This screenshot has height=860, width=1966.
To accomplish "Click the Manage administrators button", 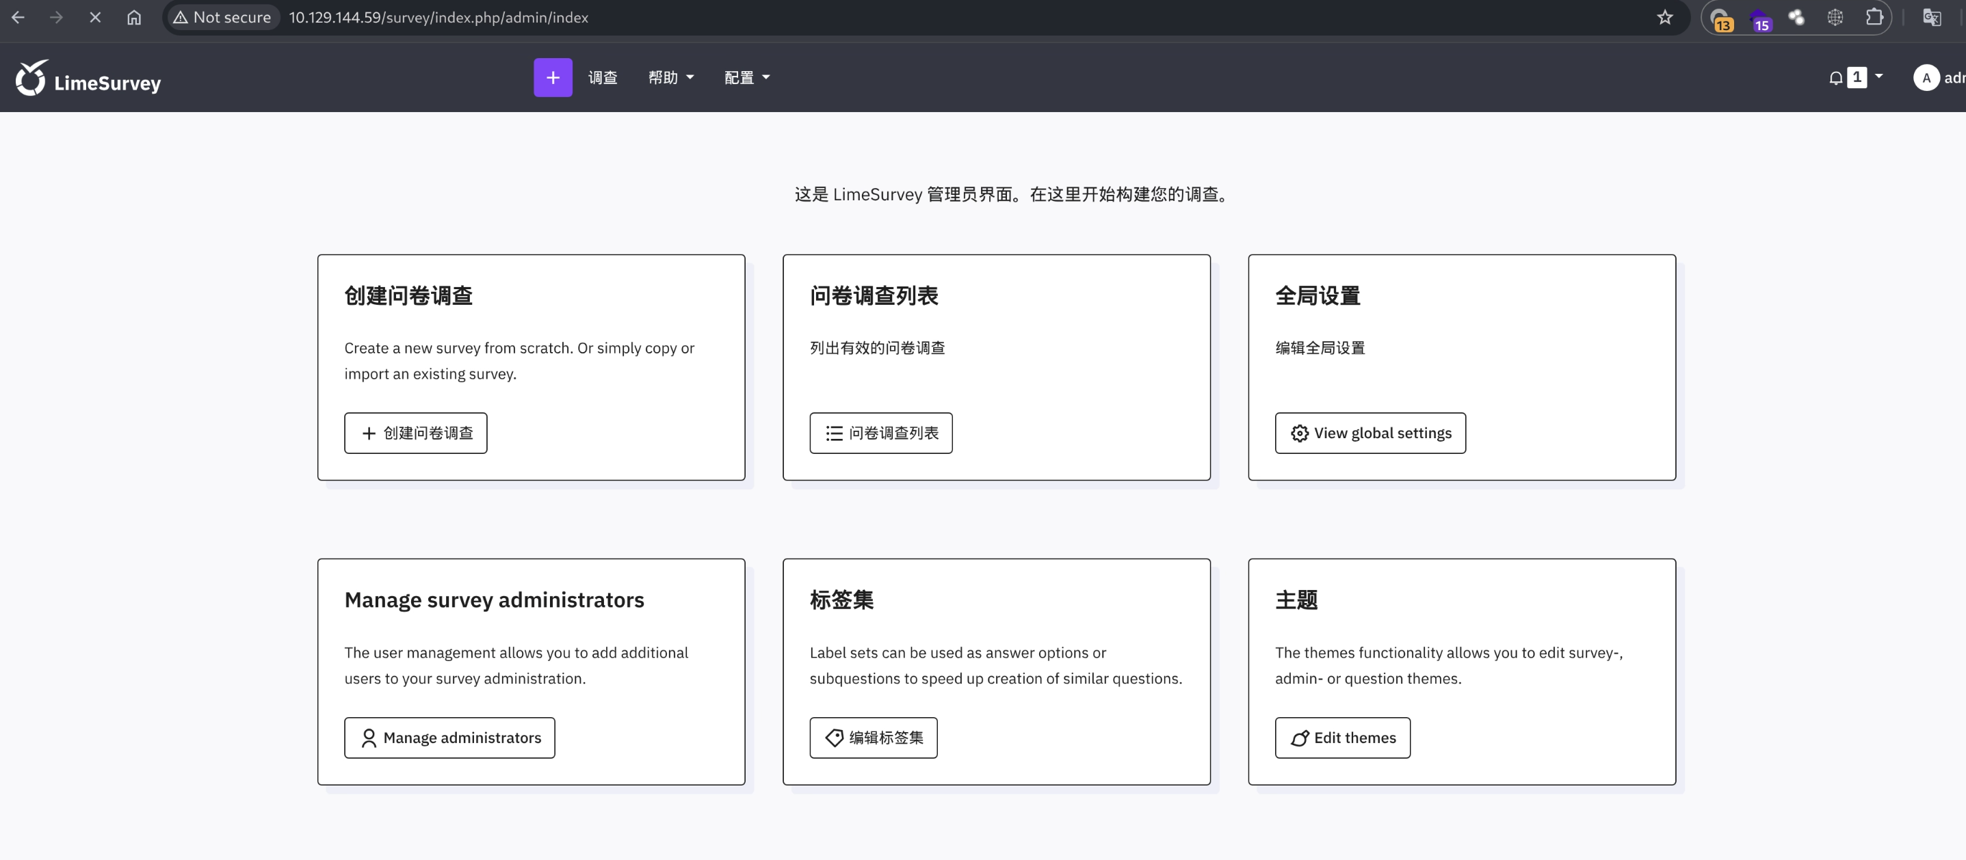I will coord(449,737).
